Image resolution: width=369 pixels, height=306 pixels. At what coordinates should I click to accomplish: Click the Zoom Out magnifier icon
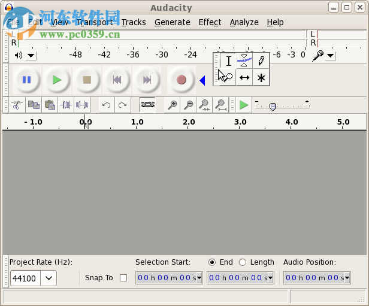(188, 105)
